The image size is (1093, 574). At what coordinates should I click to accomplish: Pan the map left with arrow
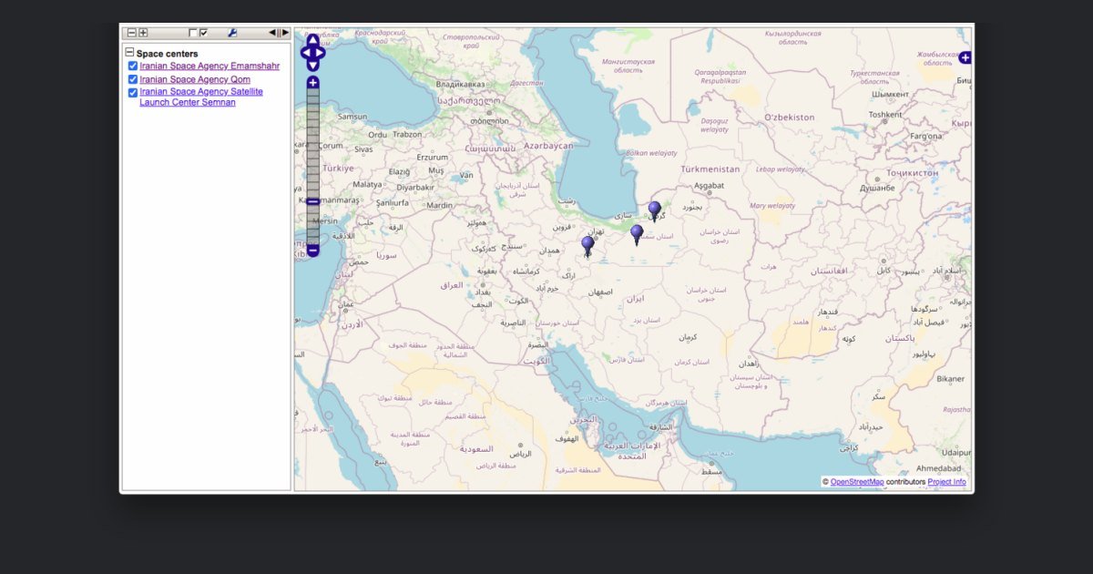[305, 53]
